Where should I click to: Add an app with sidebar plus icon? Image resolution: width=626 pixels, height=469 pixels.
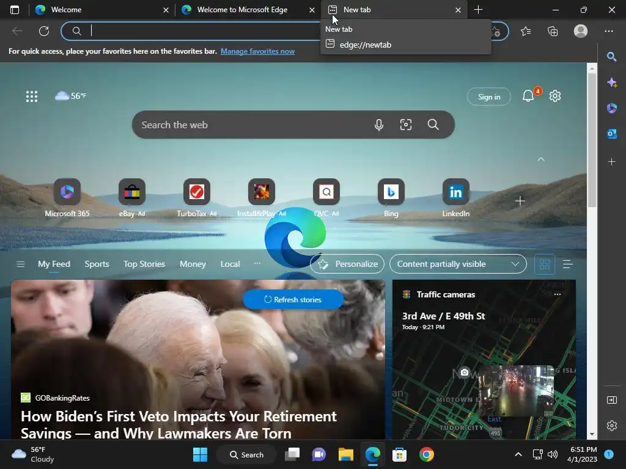(x=611, y=161)
